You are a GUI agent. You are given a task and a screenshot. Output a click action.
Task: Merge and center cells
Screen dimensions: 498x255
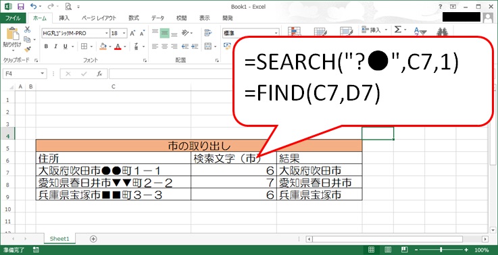pos(208,47)
